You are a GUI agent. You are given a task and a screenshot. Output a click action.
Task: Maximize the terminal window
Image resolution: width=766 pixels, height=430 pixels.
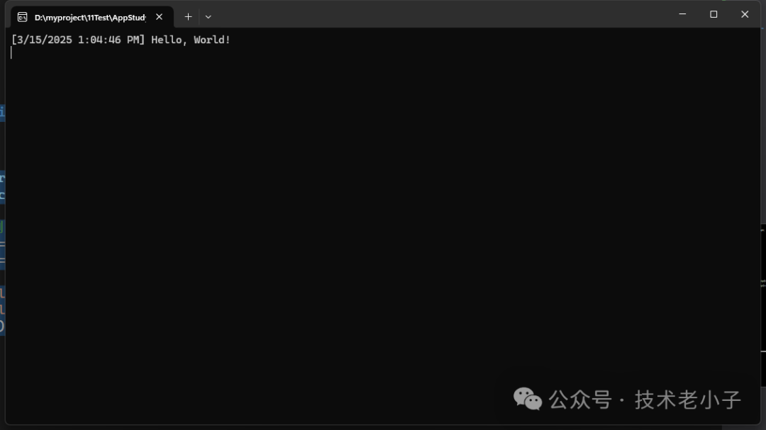click(x=714, y=14)
